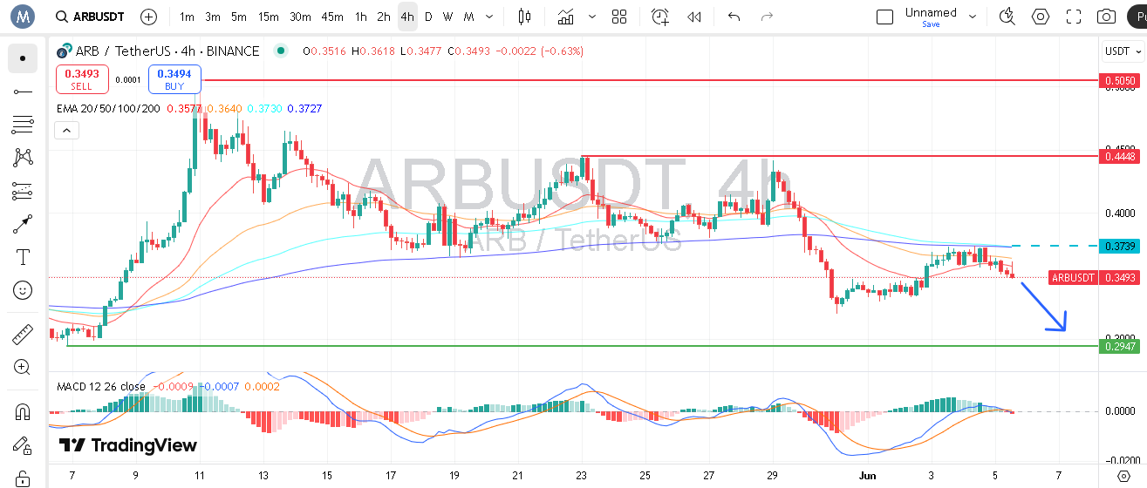Switch to the 1m timeframe
This screenshot has width=1147, height=488.
(187, 17)
